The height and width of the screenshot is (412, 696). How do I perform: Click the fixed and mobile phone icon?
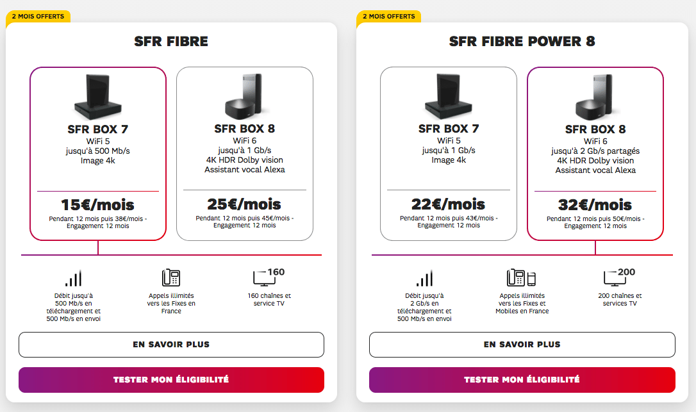tap(521, 277)
